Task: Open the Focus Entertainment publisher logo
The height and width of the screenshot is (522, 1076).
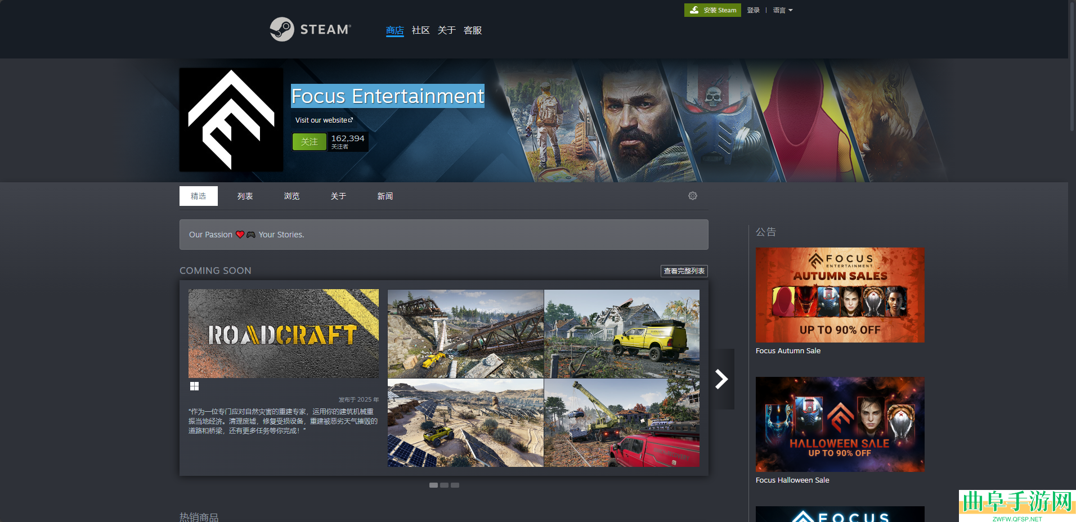Action: pos(231,120)
